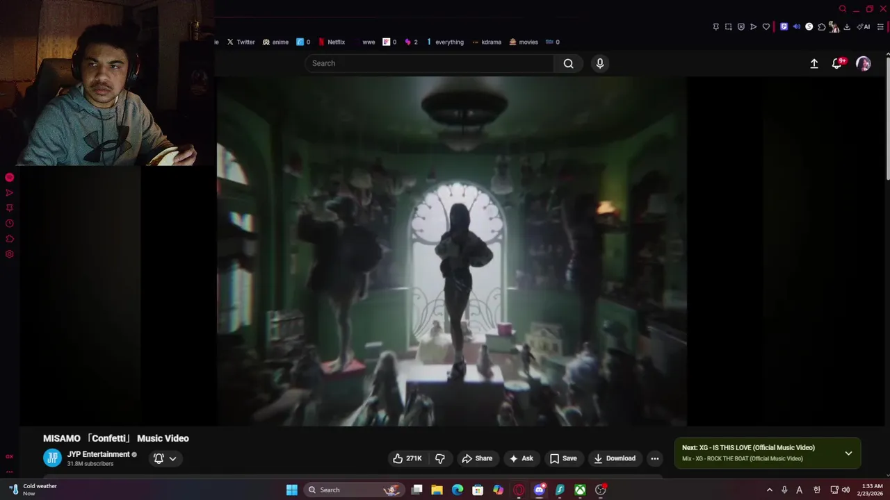Open the Windows Start menu

tap(292, 490)
